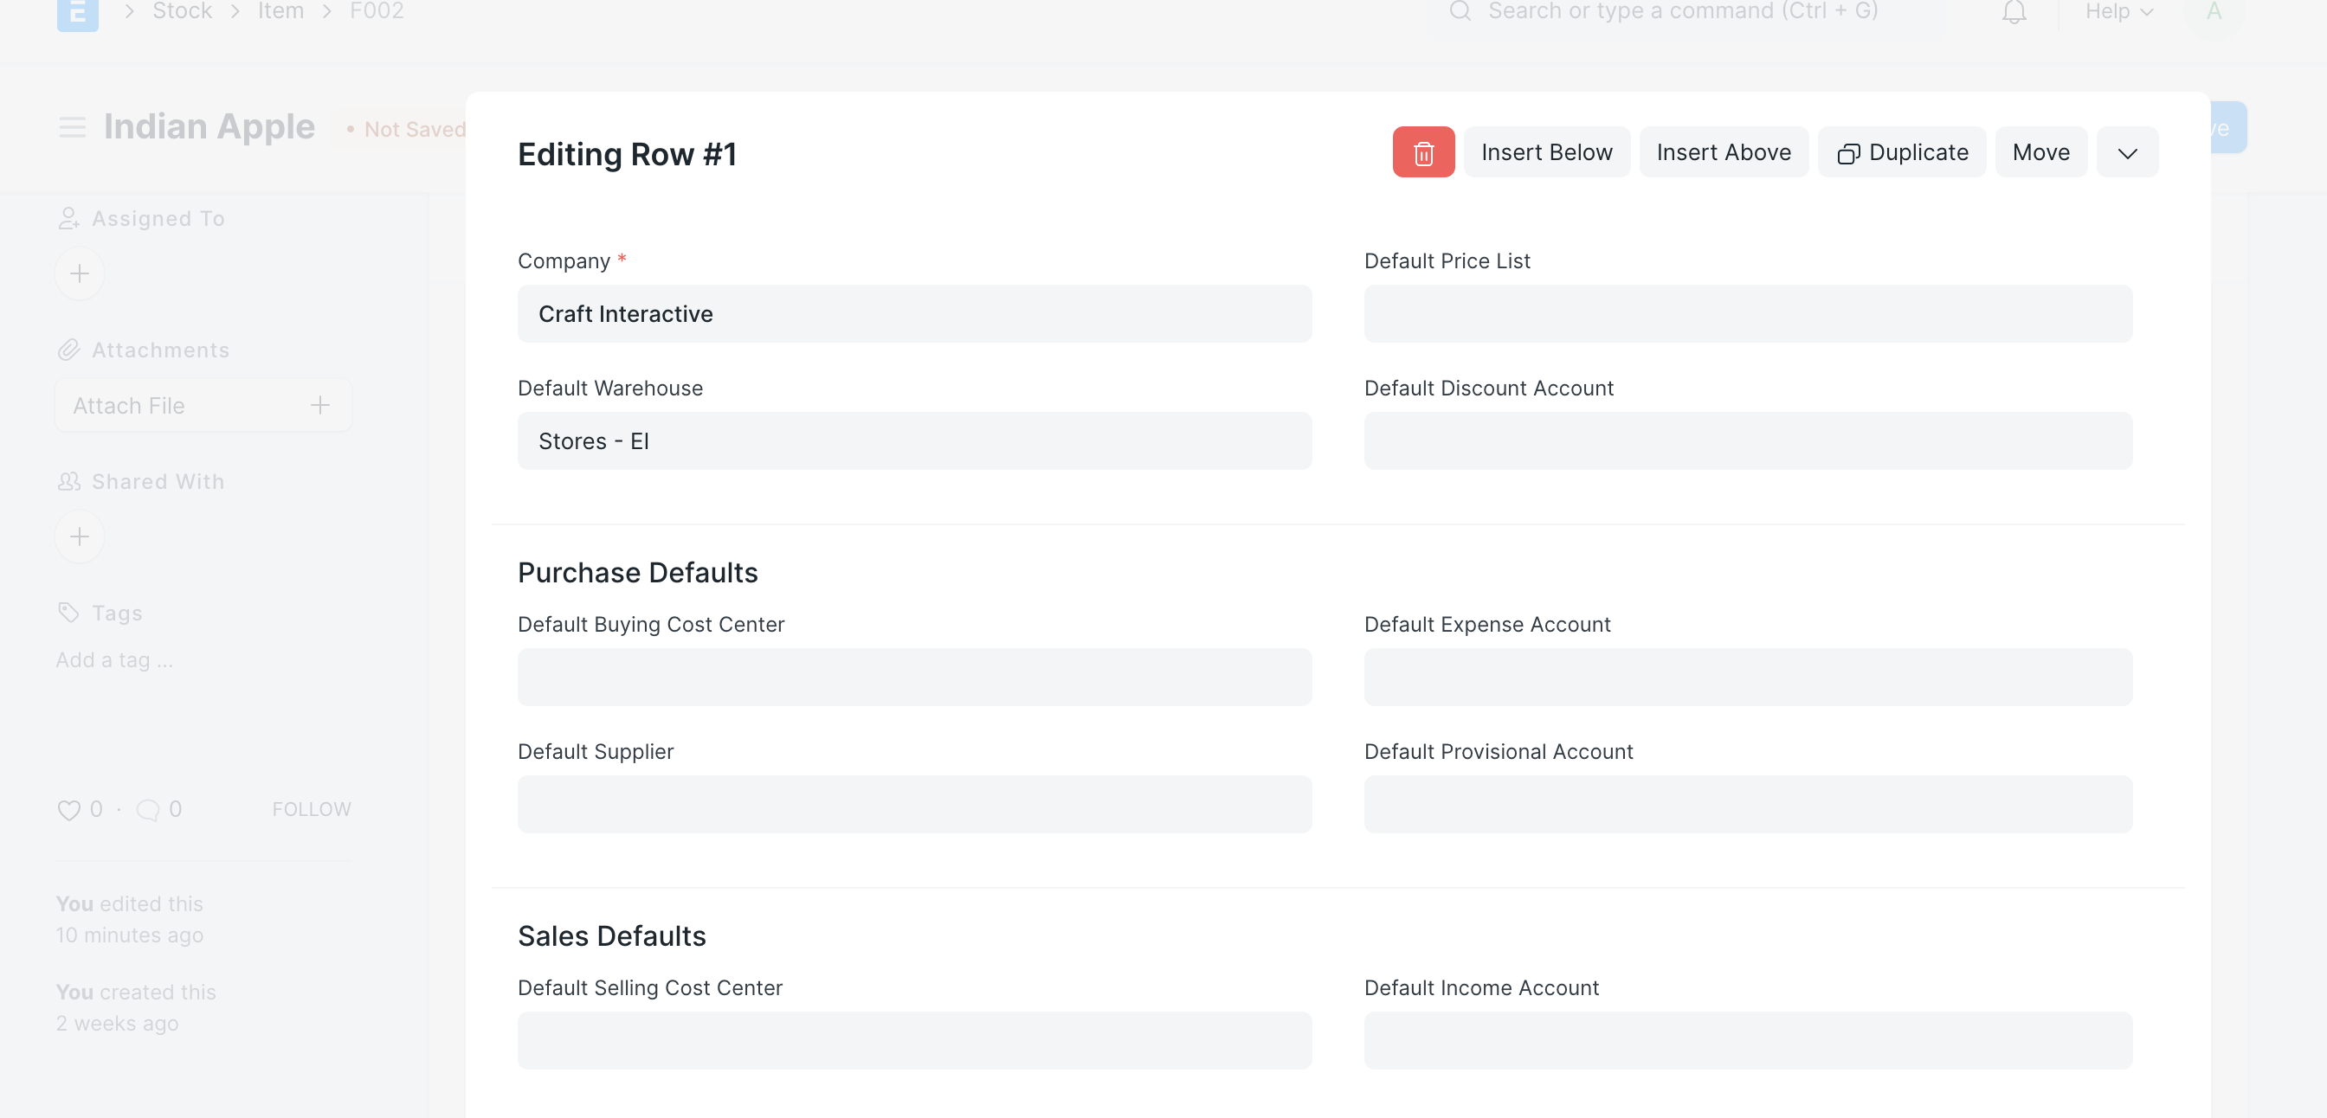The width and height of the screenshot is (2327, 1118).
Task: Follow this item via FOLLOW
Action: click(x=311, y=809)
